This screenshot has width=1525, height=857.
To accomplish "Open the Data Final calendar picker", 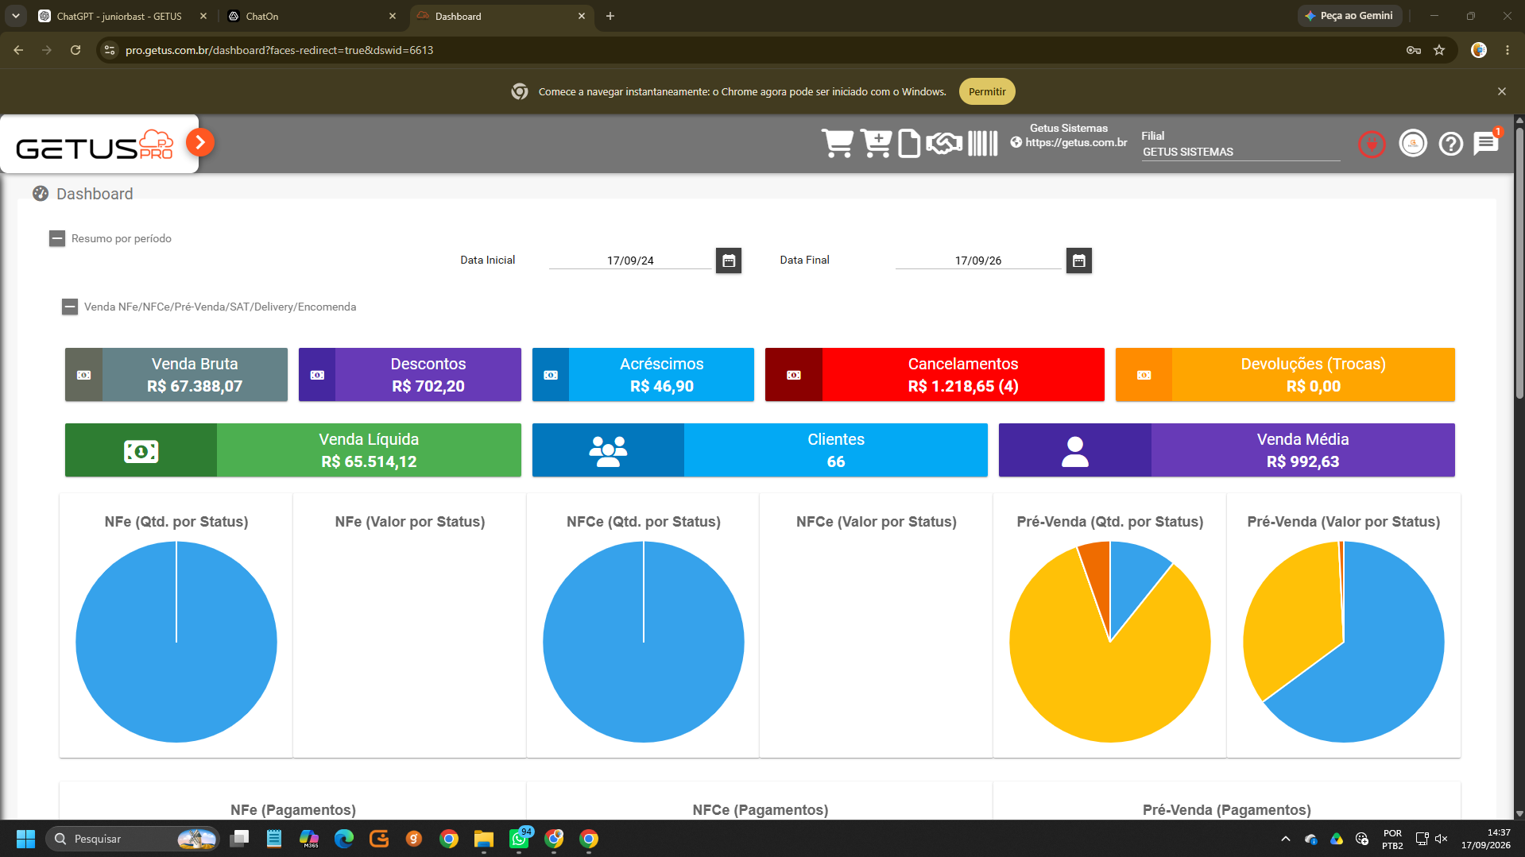I will pos(1078,261).
